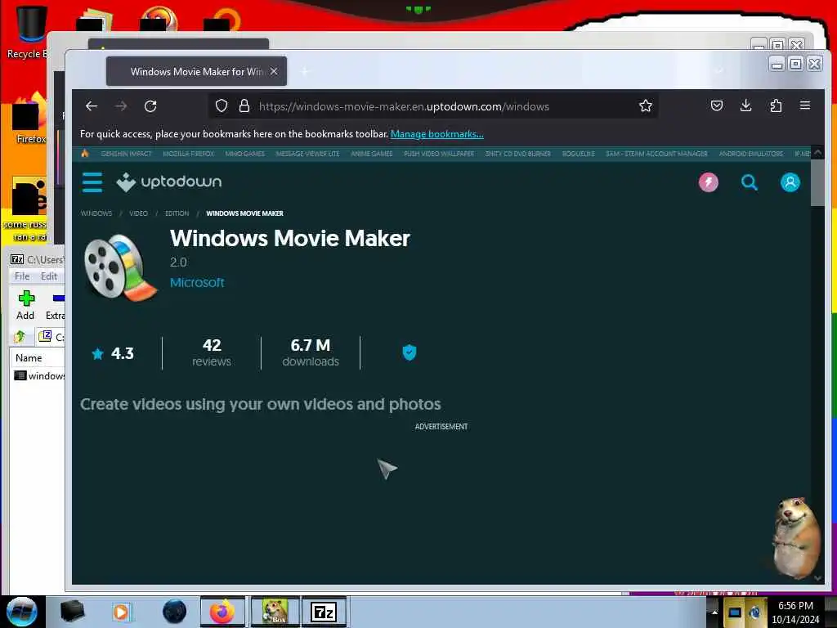Image resolution: width=837 pixels, height=628 pixels.
Task: Reload the page with the refresh icon
Action: [x=150, y=106]
